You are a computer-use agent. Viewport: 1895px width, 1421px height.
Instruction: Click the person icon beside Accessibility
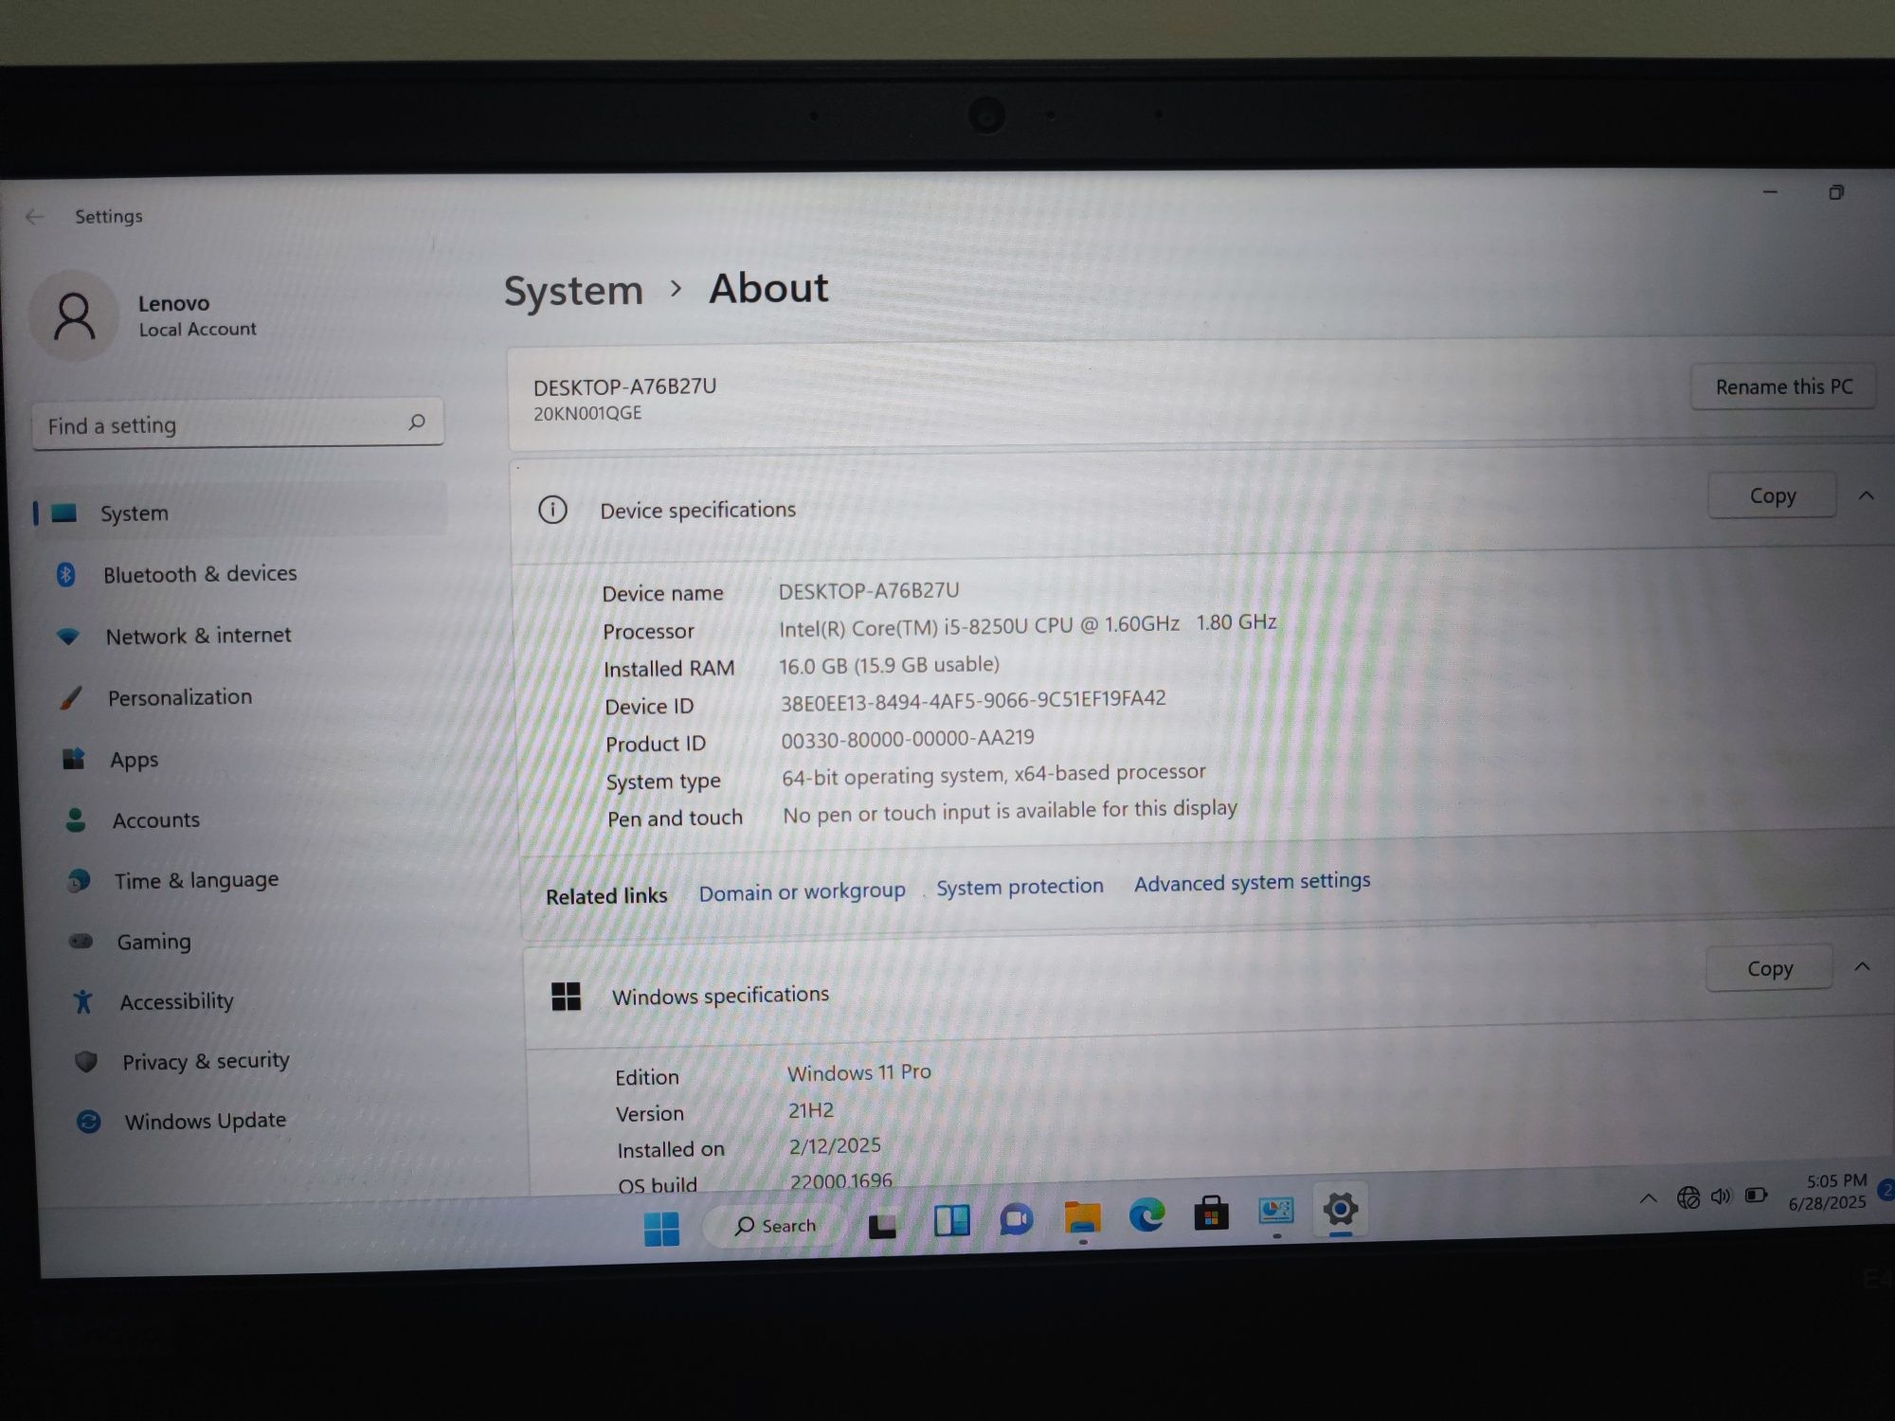83,1001
